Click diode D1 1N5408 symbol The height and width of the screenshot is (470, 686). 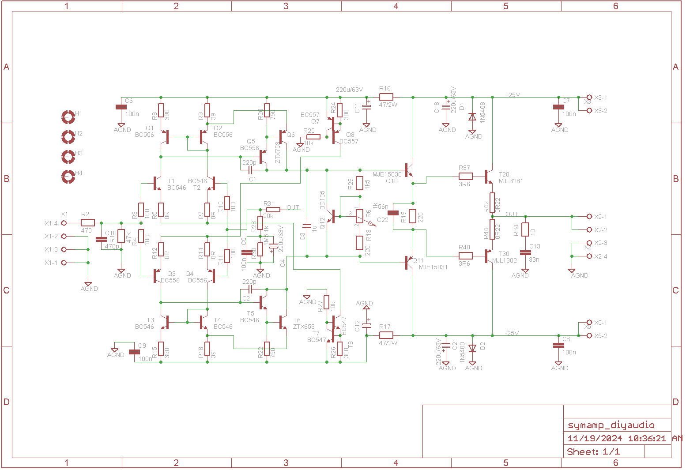point(472,117)
